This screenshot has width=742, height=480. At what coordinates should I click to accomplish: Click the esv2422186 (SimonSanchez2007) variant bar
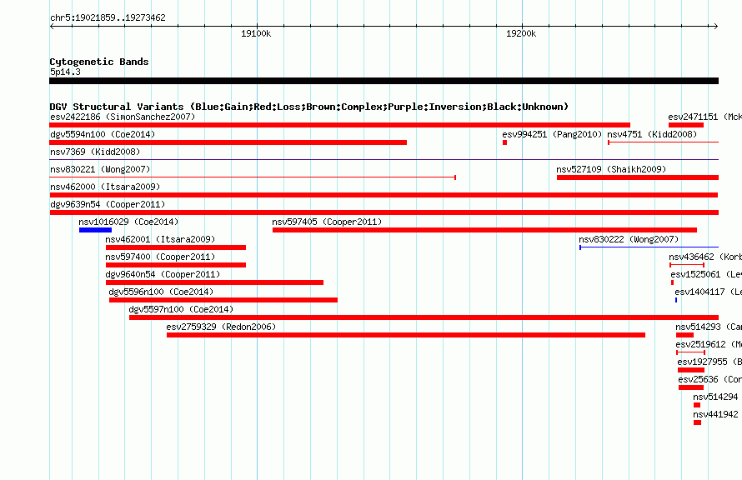tap(340, 125)
